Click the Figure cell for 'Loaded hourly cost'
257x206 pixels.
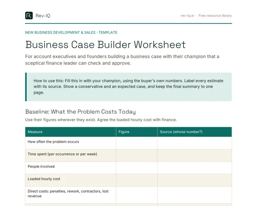pyautogui.click(x=137, y=180)
